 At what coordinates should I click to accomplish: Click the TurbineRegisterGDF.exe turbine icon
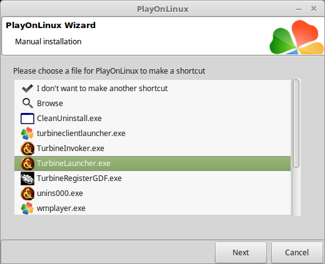27,178
